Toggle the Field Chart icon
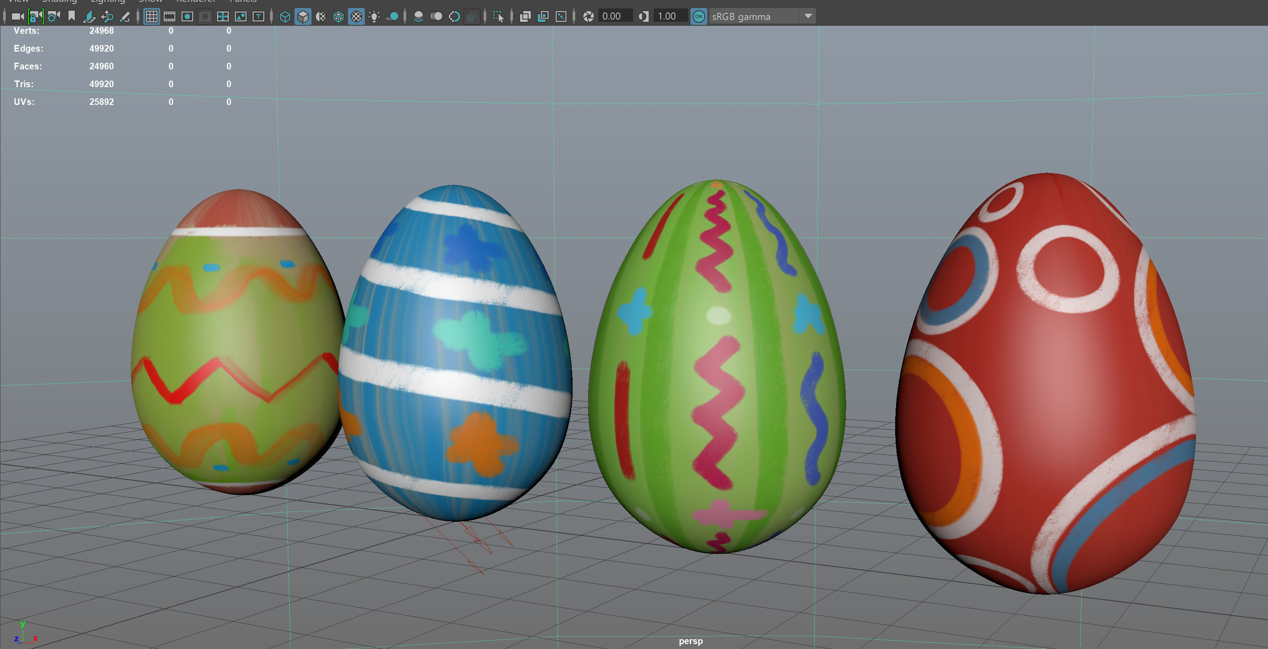Viewport: 1268px width, 649px height. click(222, 16)
